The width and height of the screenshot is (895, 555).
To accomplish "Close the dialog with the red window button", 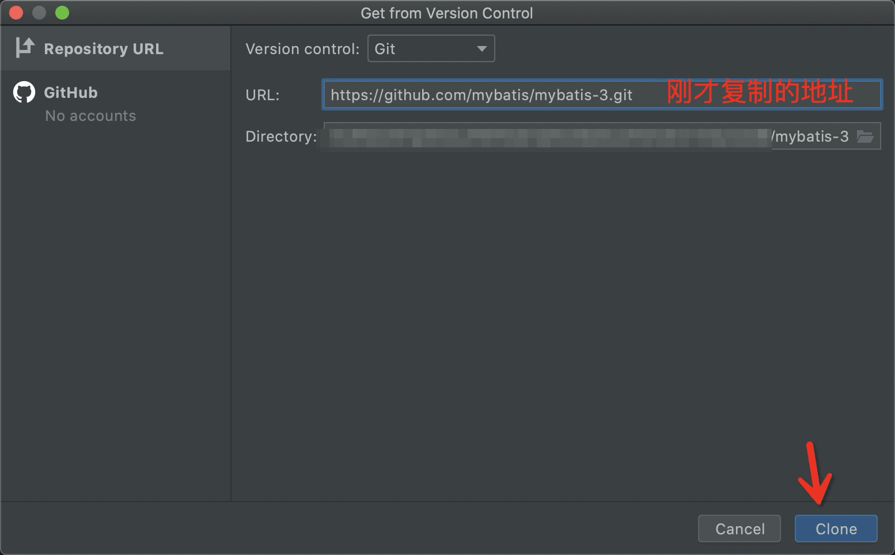I will (16, 13).
